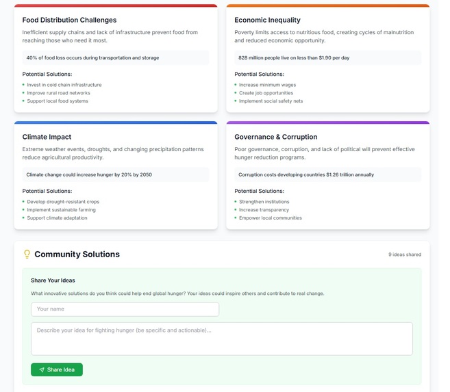
Task: Click Invest in cold chain infrastructure item
Action: 64,85
